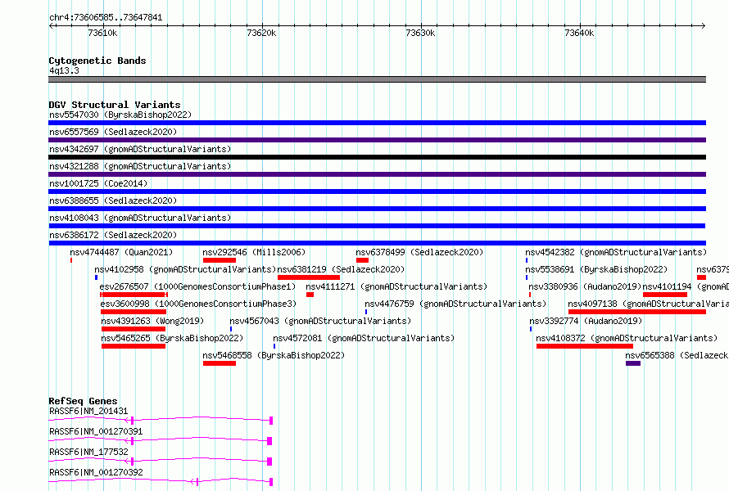729x491 pixels.
Task: Click the nsv5547030 (ByrskaBishop2022) variant label
Action: [x=120, y=115]
